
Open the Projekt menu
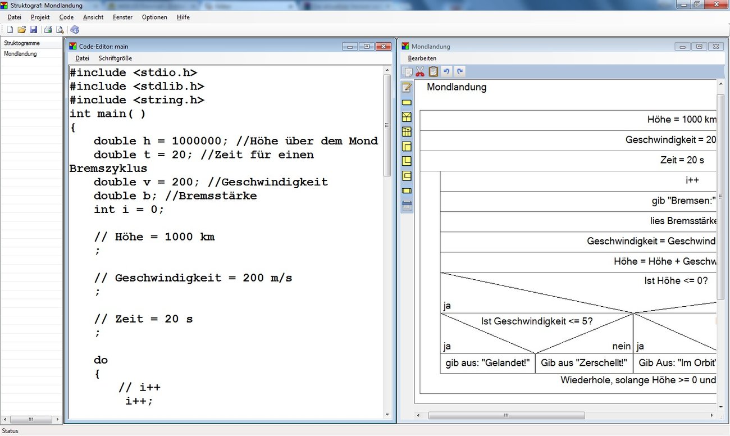coord(40,17)
